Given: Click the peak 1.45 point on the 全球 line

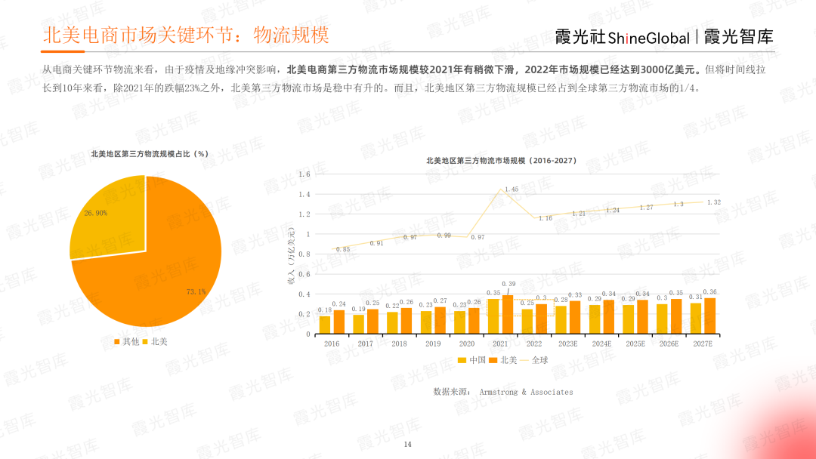Looking at the screenshot, I should tap(499, 189).
